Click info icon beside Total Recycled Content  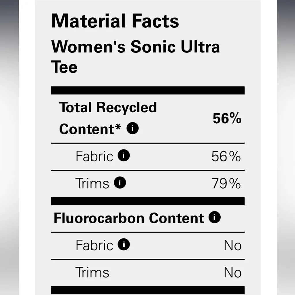[x=133, y=128]
